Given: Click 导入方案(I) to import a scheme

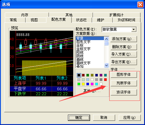Looking at the screenshot, I should 124,54.
